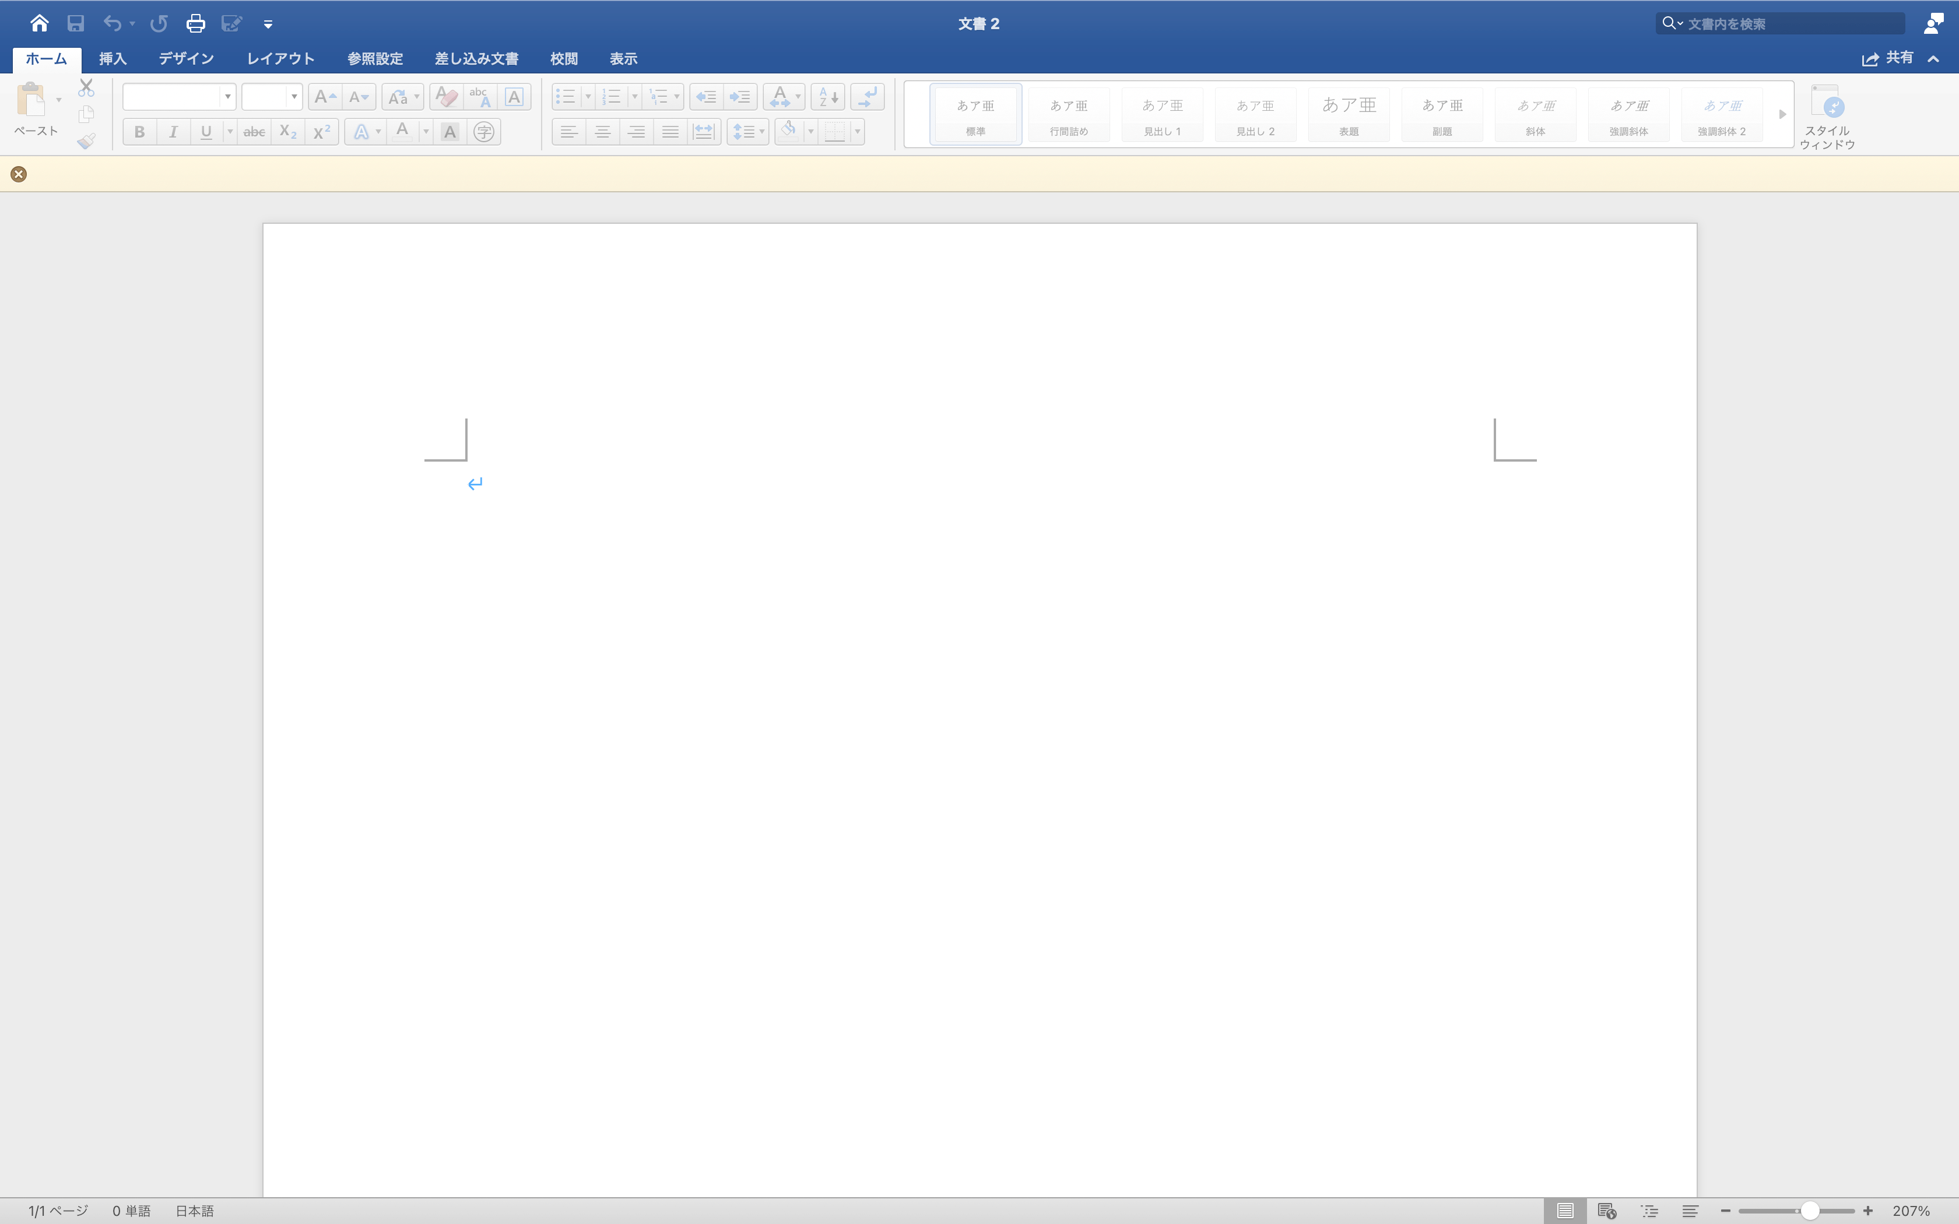Sort text with the A-Z icon
The height and width of the screenshot is (1224, 1959).
828,97
